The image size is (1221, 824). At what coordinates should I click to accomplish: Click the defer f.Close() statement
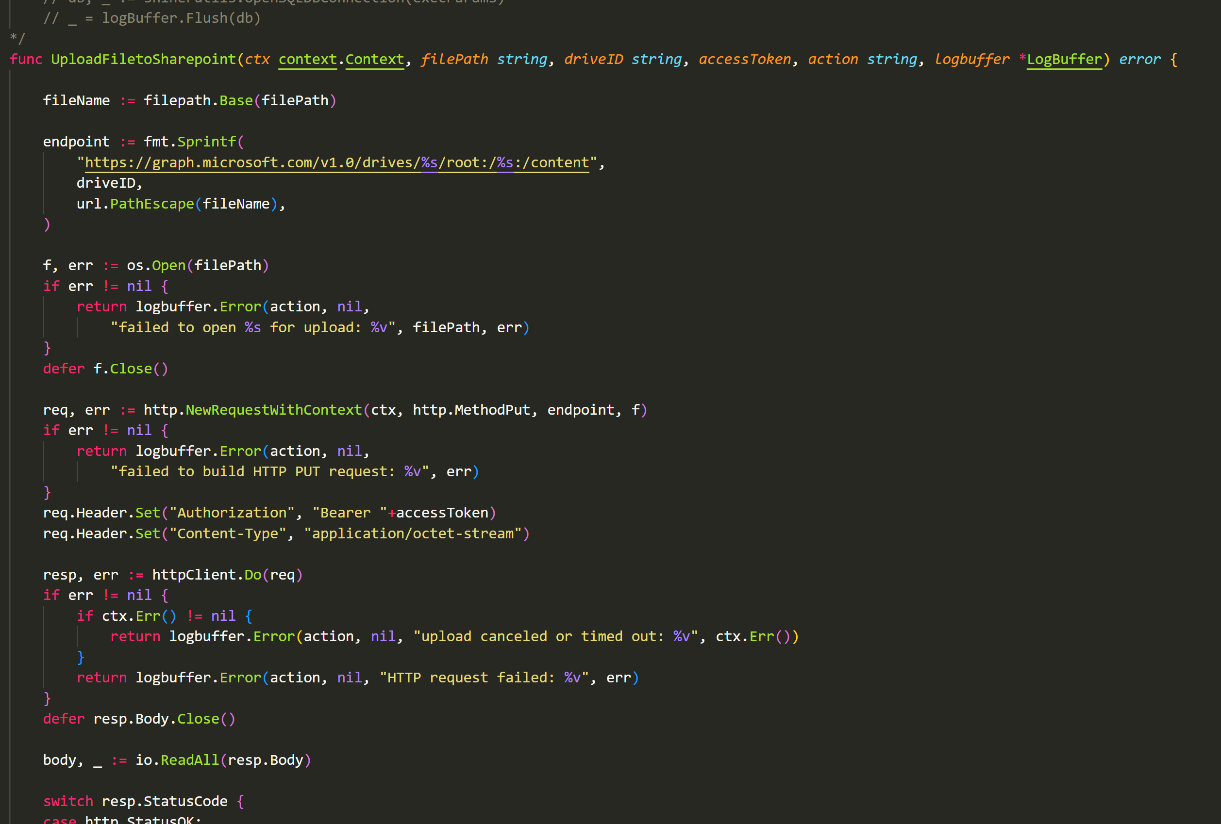point(105,369)
